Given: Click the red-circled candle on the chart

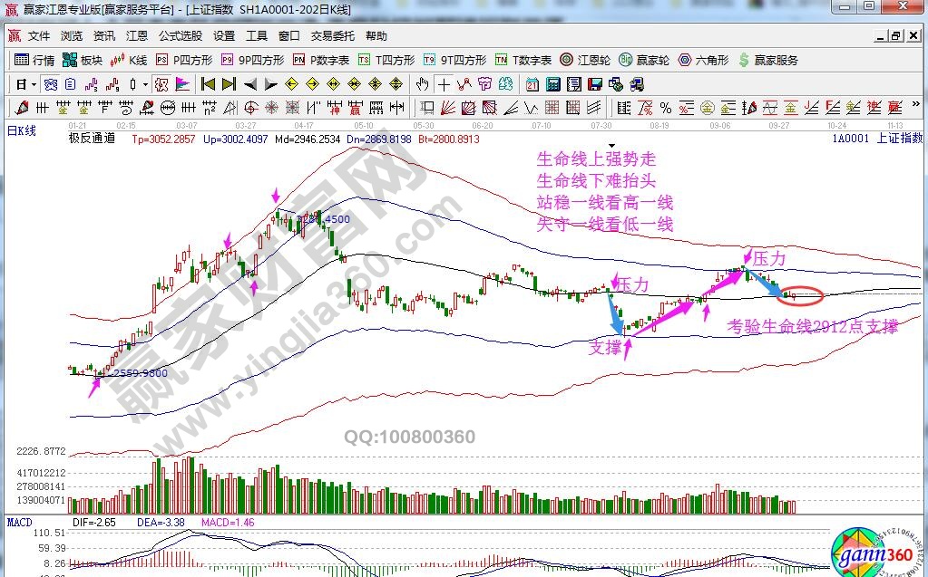Looking at the screenshot, I should 794,295.
